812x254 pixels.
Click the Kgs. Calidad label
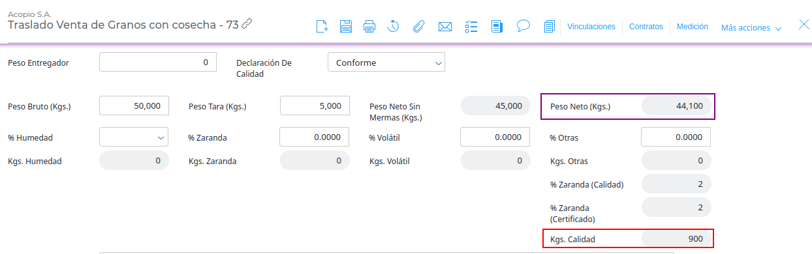pyautogui.click(x=573, y=240)
